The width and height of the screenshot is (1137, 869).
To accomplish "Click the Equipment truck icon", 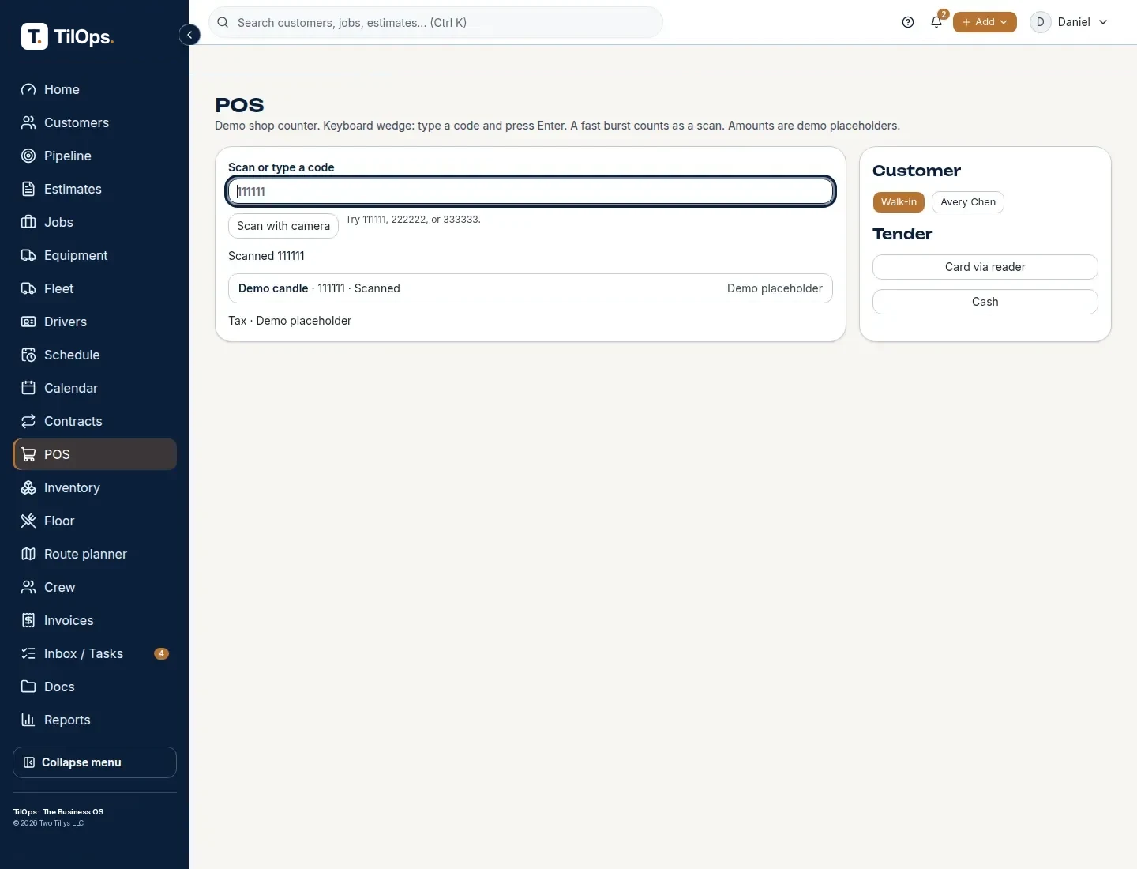I will pos(28,255).
